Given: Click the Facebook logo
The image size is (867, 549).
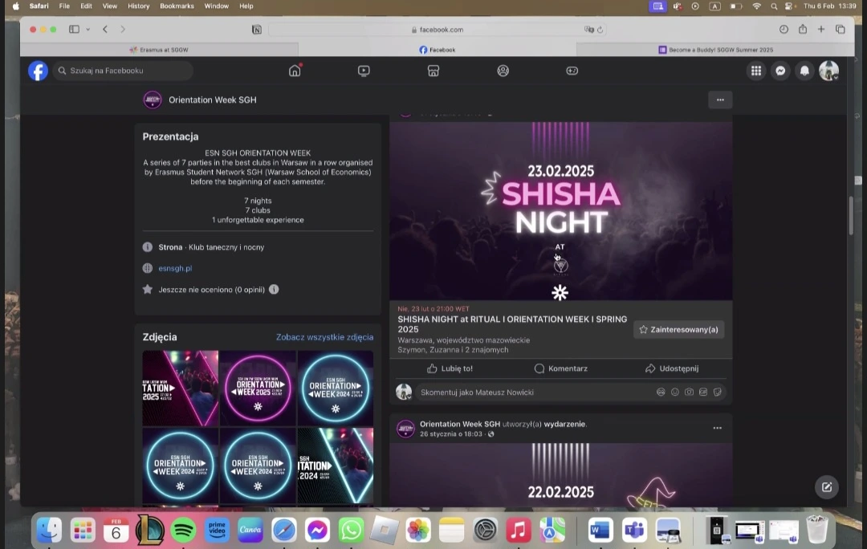Looking at the screenshot, I should pyautogui.click(x=39, y=71).
